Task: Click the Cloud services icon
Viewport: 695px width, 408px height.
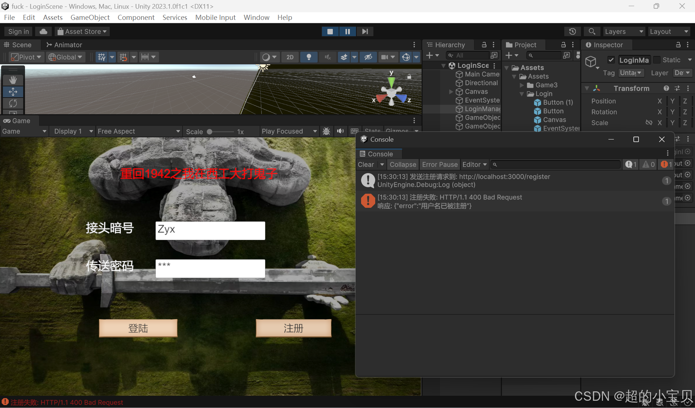Action: (x=43, y=31)
